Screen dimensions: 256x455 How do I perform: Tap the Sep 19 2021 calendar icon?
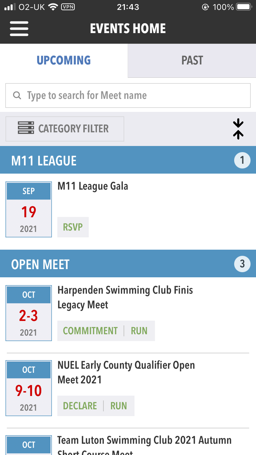(x=29, y=209)
